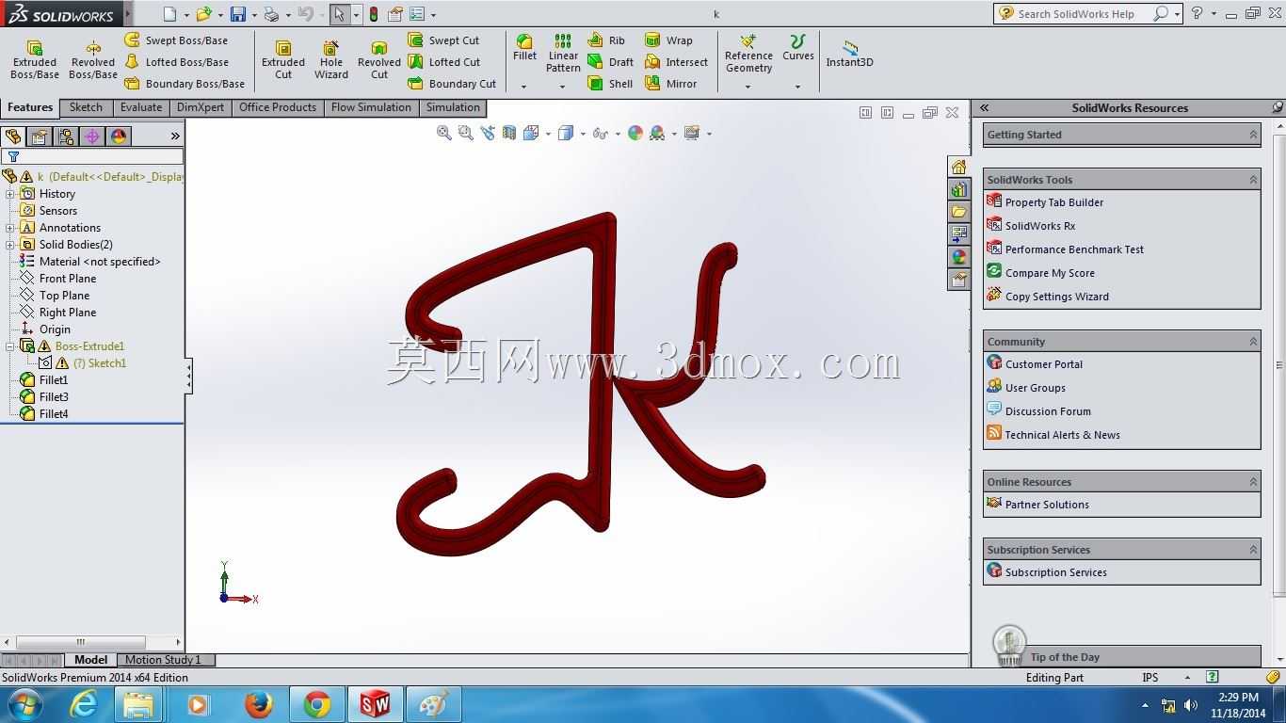
Task: Launch SolidWorks Rx
Action: coord(1031,226)
